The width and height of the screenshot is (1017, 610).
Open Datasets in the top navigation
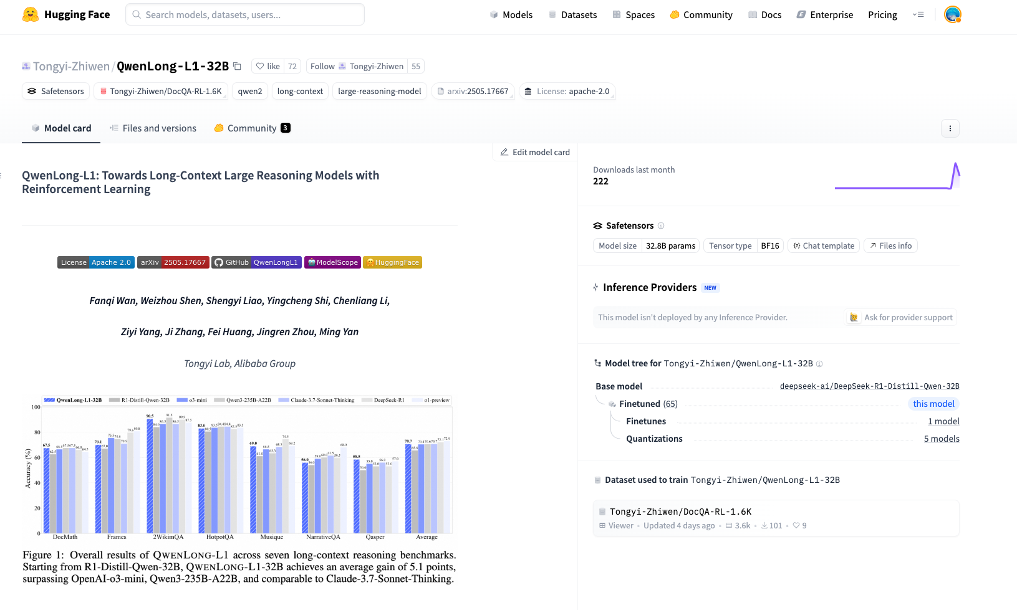pyautogui.click(x=572, y=14)
